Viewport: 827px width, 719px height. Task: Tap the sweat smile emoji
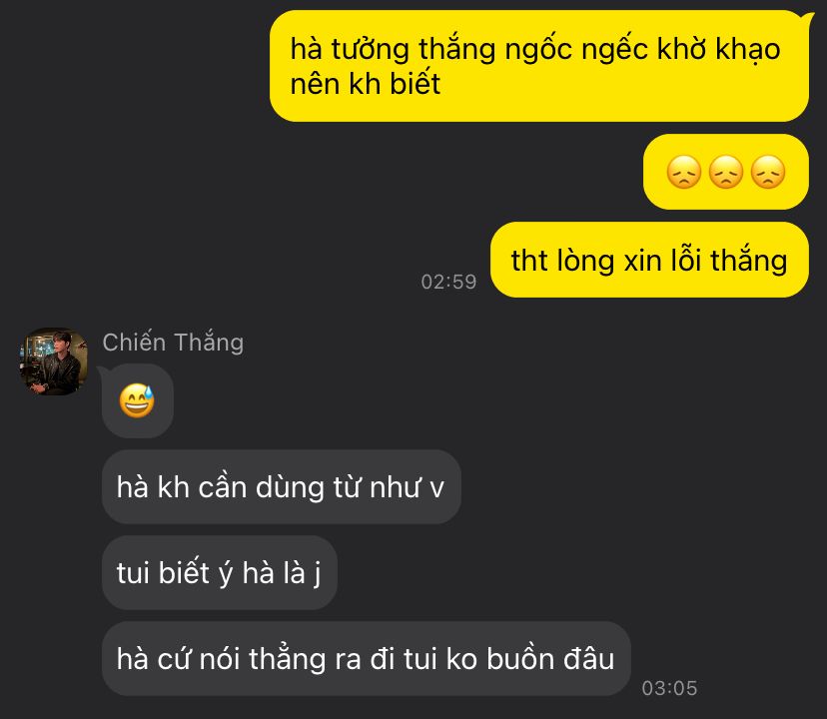137,400
